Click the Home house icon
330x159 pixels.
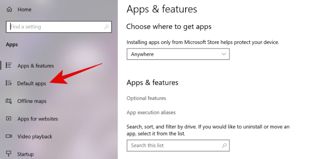tap(9, 9)
